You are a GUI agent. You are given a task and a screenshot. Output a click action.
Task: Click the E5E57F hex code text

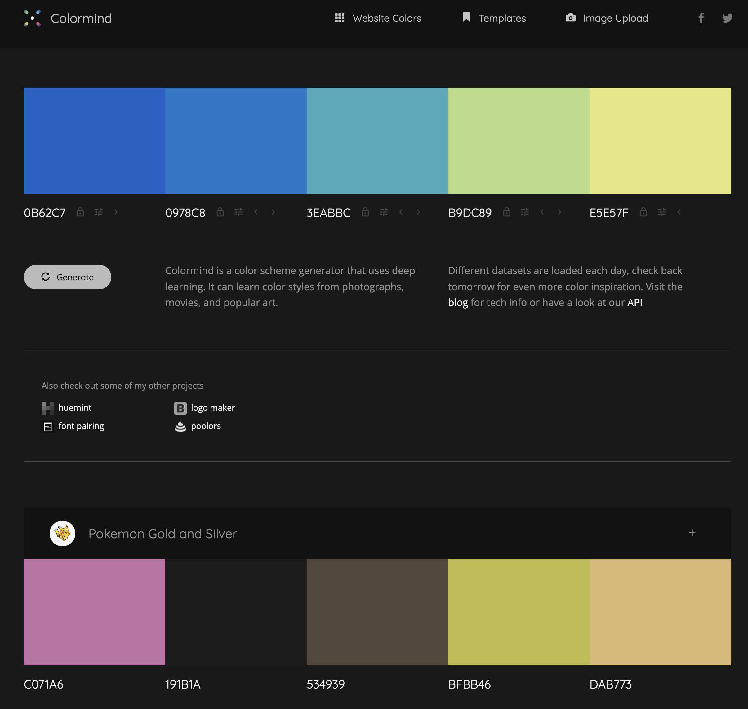tap(609, 213)
